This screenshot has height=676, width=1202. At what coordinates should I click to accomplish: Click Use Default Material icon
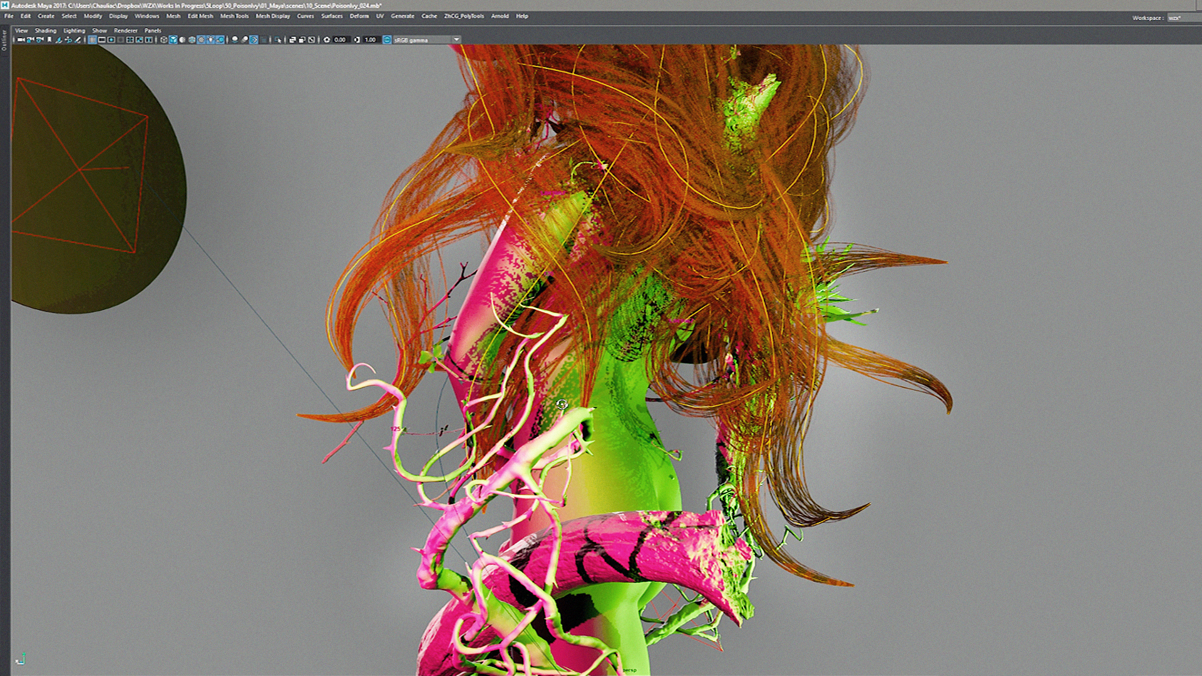pos(182,39)
